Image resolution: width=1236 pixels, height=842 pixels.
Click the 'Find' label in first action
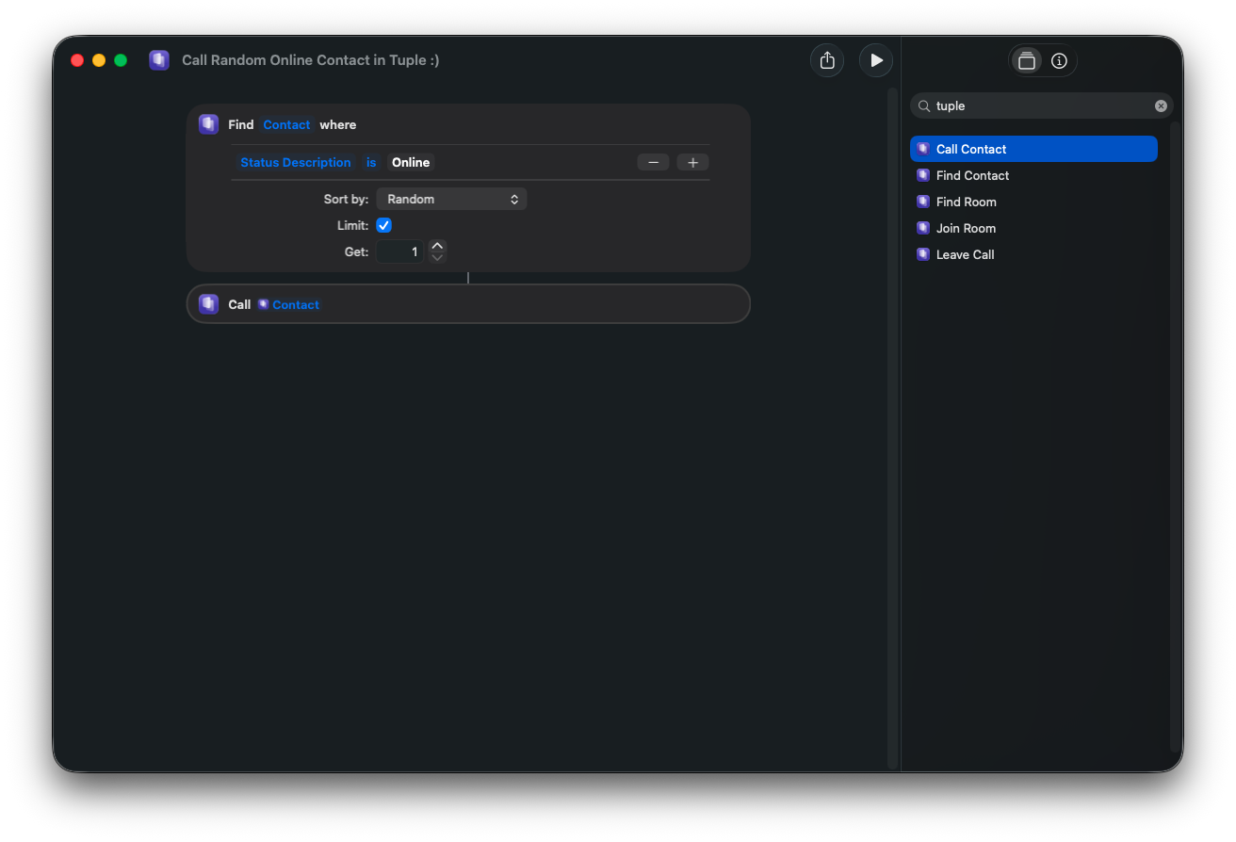tap(241, 124)
